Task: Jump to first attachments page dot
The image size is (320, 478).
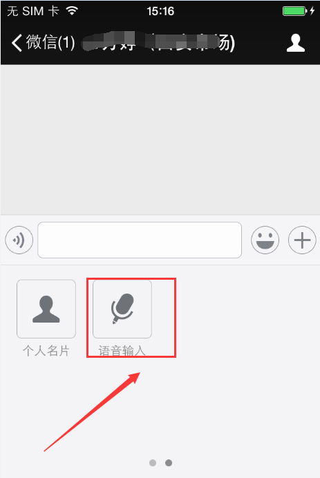Action: tap(153, 463)
